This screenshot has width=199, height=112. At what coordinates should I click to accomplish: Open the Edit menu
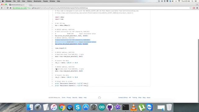point(19,1)
